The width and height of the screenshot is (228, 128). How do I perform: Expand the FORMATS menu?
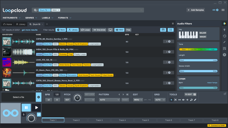click(65, 18)
